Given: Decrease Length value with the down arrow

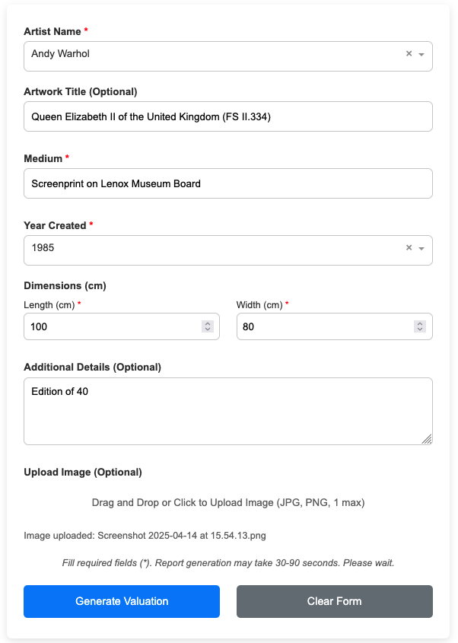Looking at the screenshot, I should point(207,329).
